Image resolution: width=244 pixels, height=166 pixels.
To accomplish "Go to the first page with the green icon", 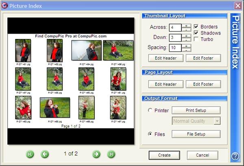I will [x=30, y=154].
